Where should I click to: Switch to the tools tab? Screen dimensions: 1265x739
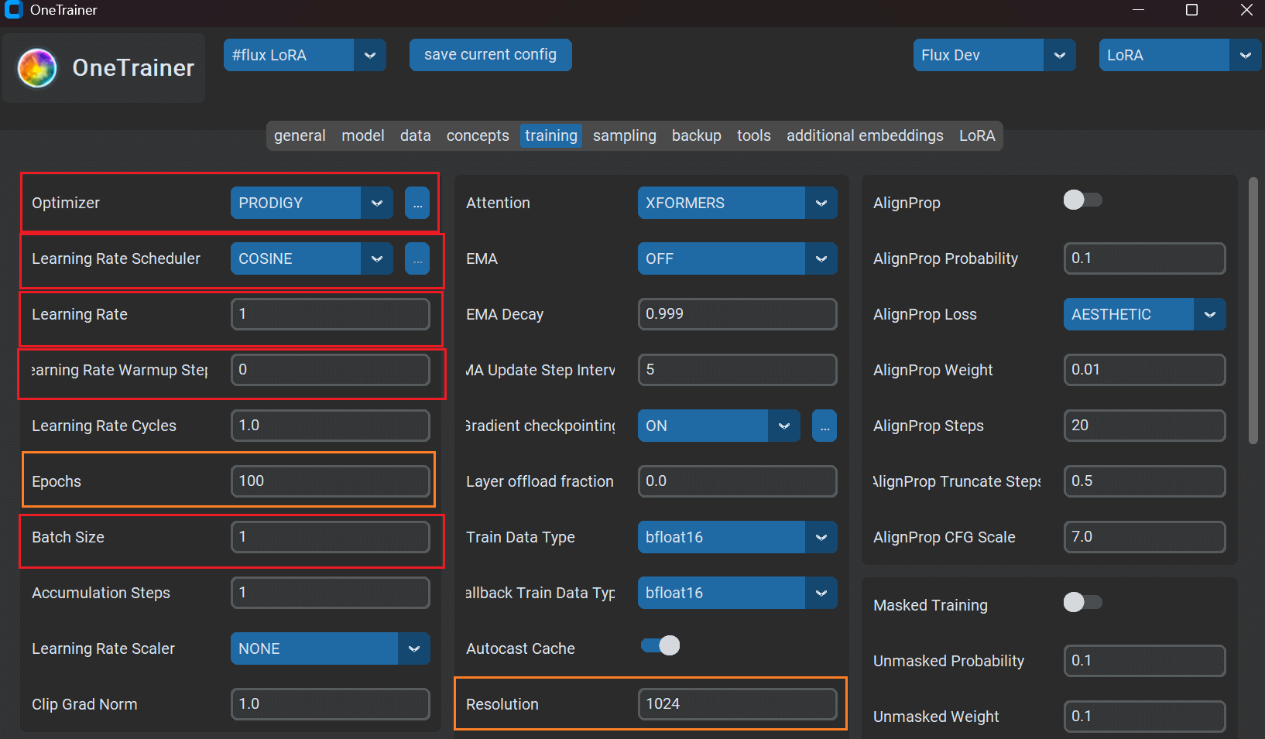(x=754, y=135)
